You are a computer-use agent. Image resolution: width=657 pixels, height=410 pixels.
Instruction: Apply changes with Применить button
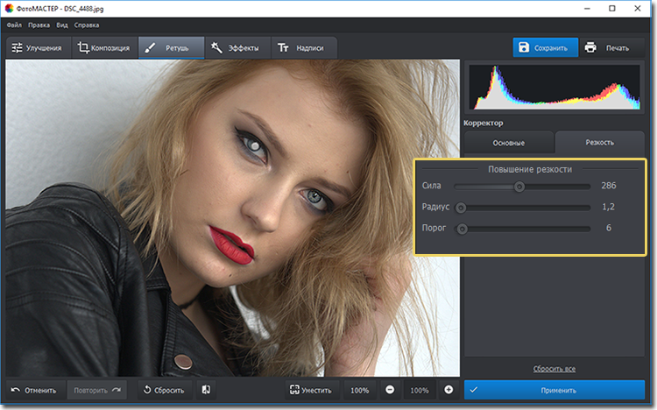tap(557, 390)
